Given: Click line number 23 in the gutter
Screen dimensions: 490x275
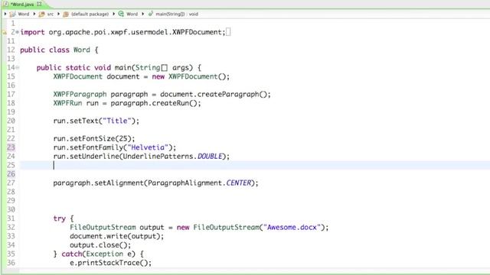Looking at the screenshot, I should [x=11, y=147].
